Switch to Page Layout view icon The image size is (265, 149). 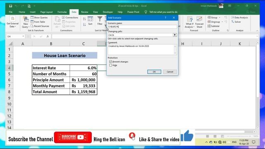pyautogui.click(x=215, y=136)
